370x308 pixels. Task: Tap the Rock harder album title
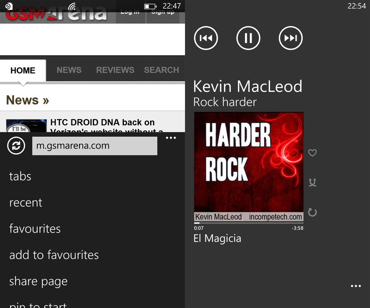point(225,102)
